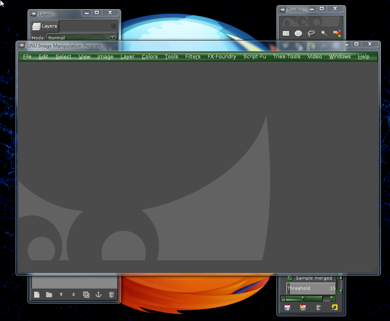Lower layer with down arrow icon
Screen dimensions: 390x321
click(x=74, y=295)
